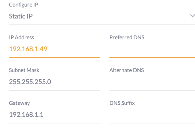Viewport: 195px width, 130px height.
Task: Click the "Gateway" label text
Action: click(x=19, y=103)
